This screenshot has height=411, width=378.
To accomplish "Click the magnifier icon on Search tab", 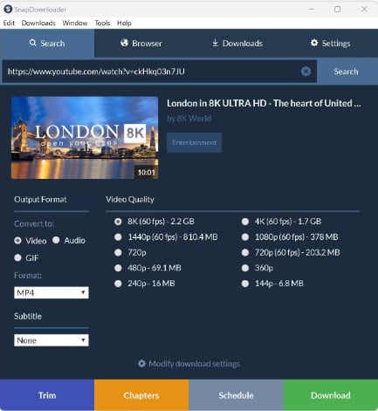I will (x=33, y=43).
